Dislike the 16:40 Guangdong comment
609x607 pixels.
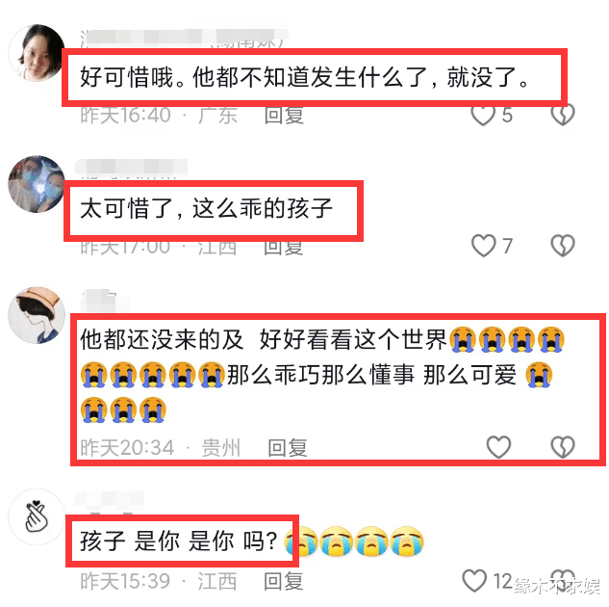point(563,115)
